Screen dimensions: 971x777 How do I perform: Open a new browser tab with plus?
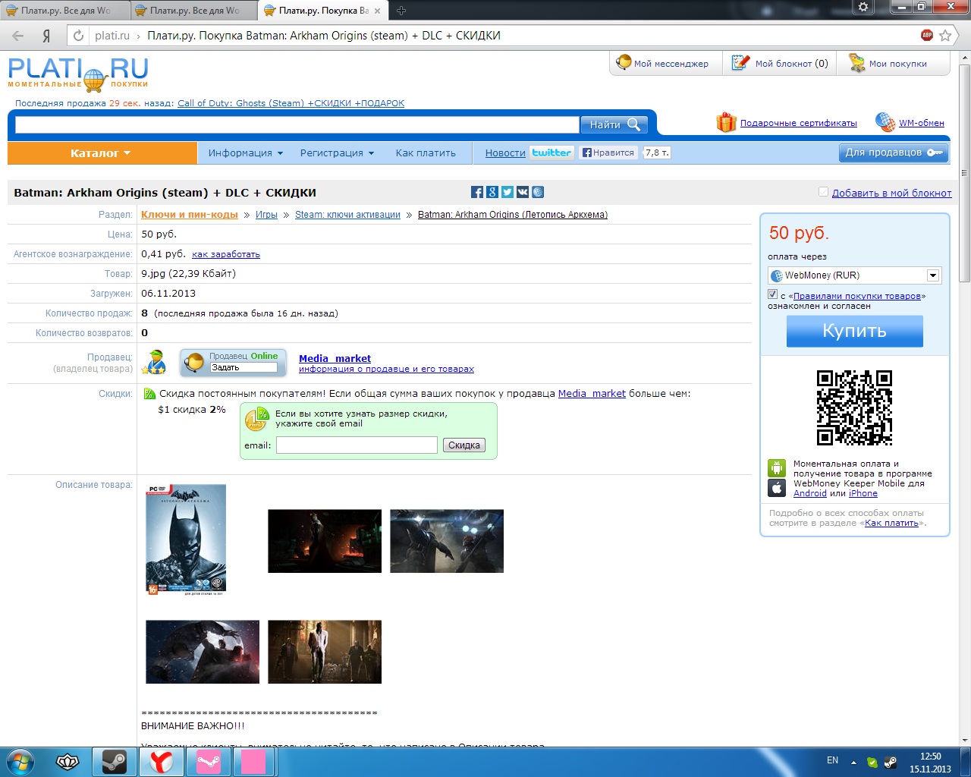pyautogui.click(x=401, y=11)
